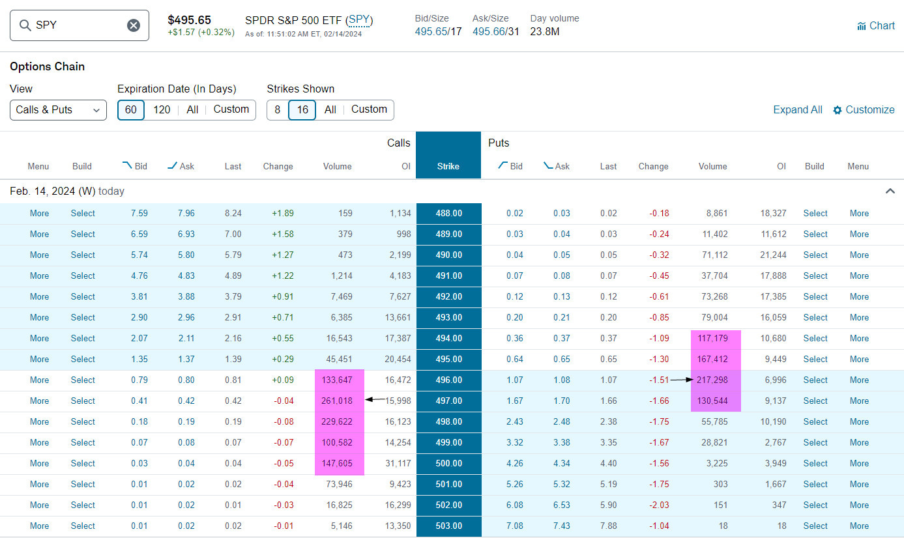Click put volume 217,298 cell
Image resolution: width=904 pixels, height=538 pixels.
coord(712,380)
